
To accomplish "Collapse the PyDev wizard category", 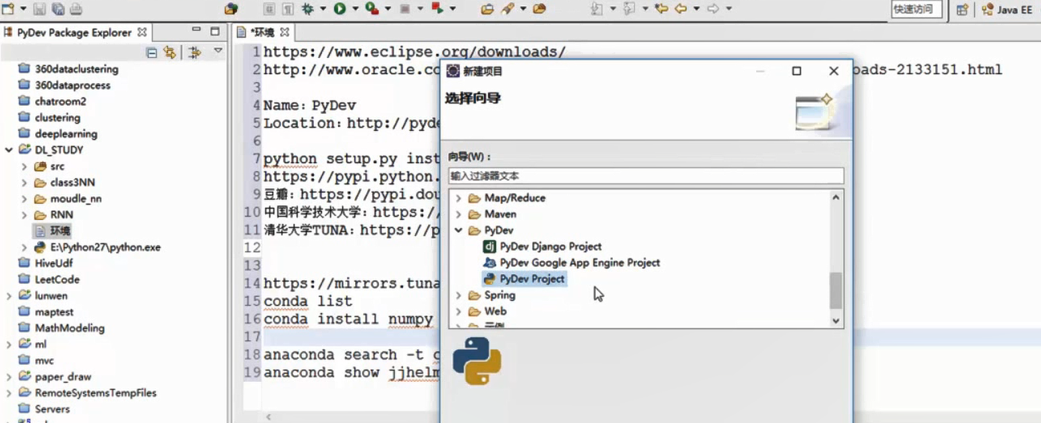I will [458, 231].
